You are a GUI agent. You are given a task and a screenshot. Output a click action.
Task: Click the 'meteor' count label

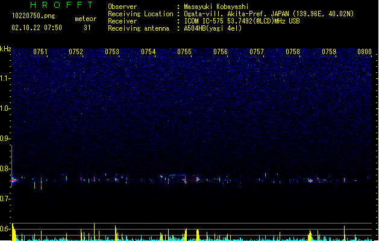(86, 19)
